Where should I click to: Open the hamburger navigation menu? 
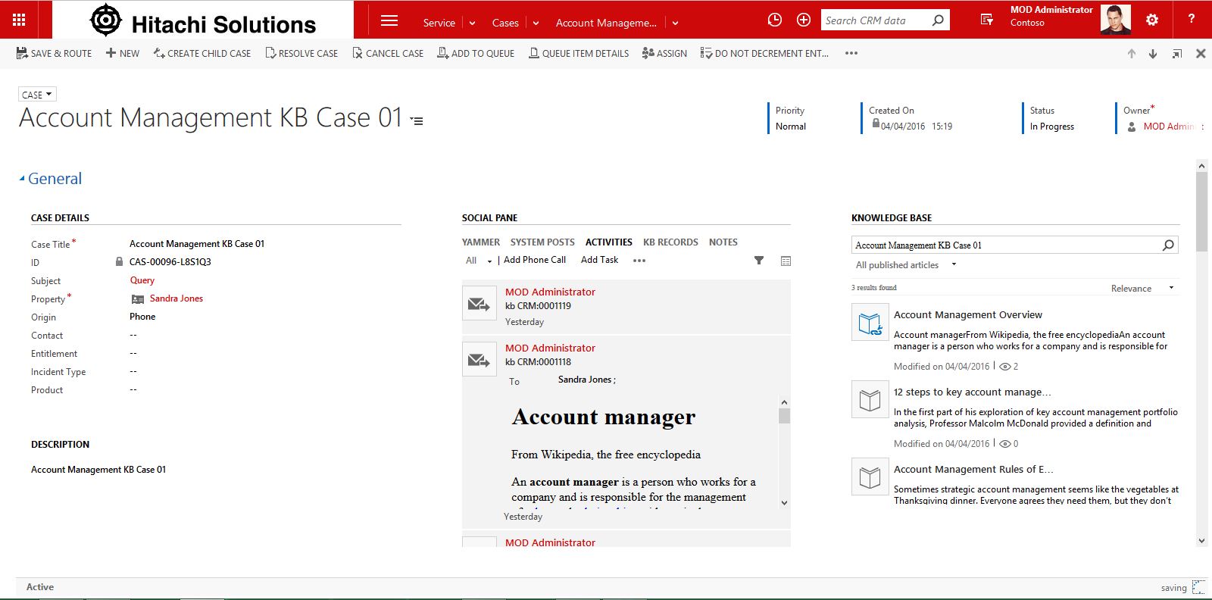(389, 20)
